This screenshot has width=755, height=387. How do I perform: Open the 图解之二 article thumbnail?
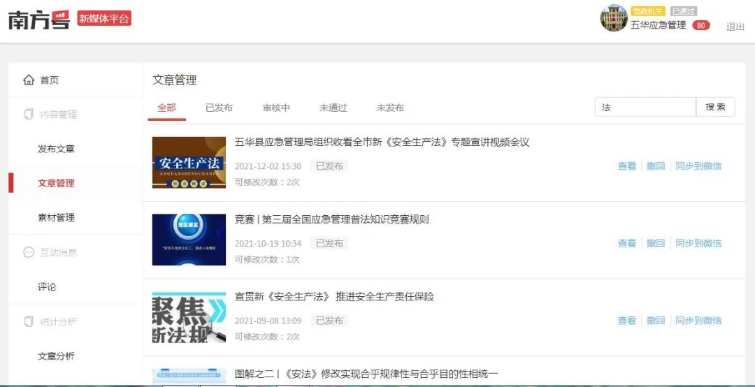(189, 376)
